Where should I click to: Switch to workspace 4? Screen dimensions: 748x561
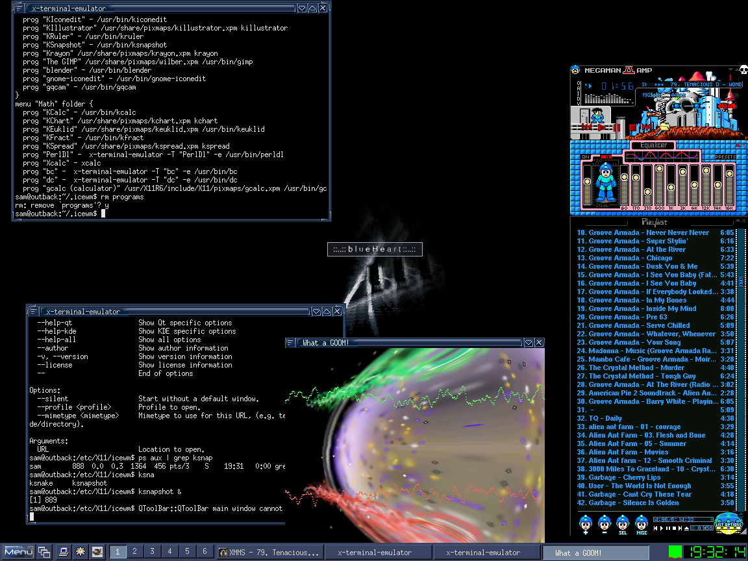pos(170,551)
